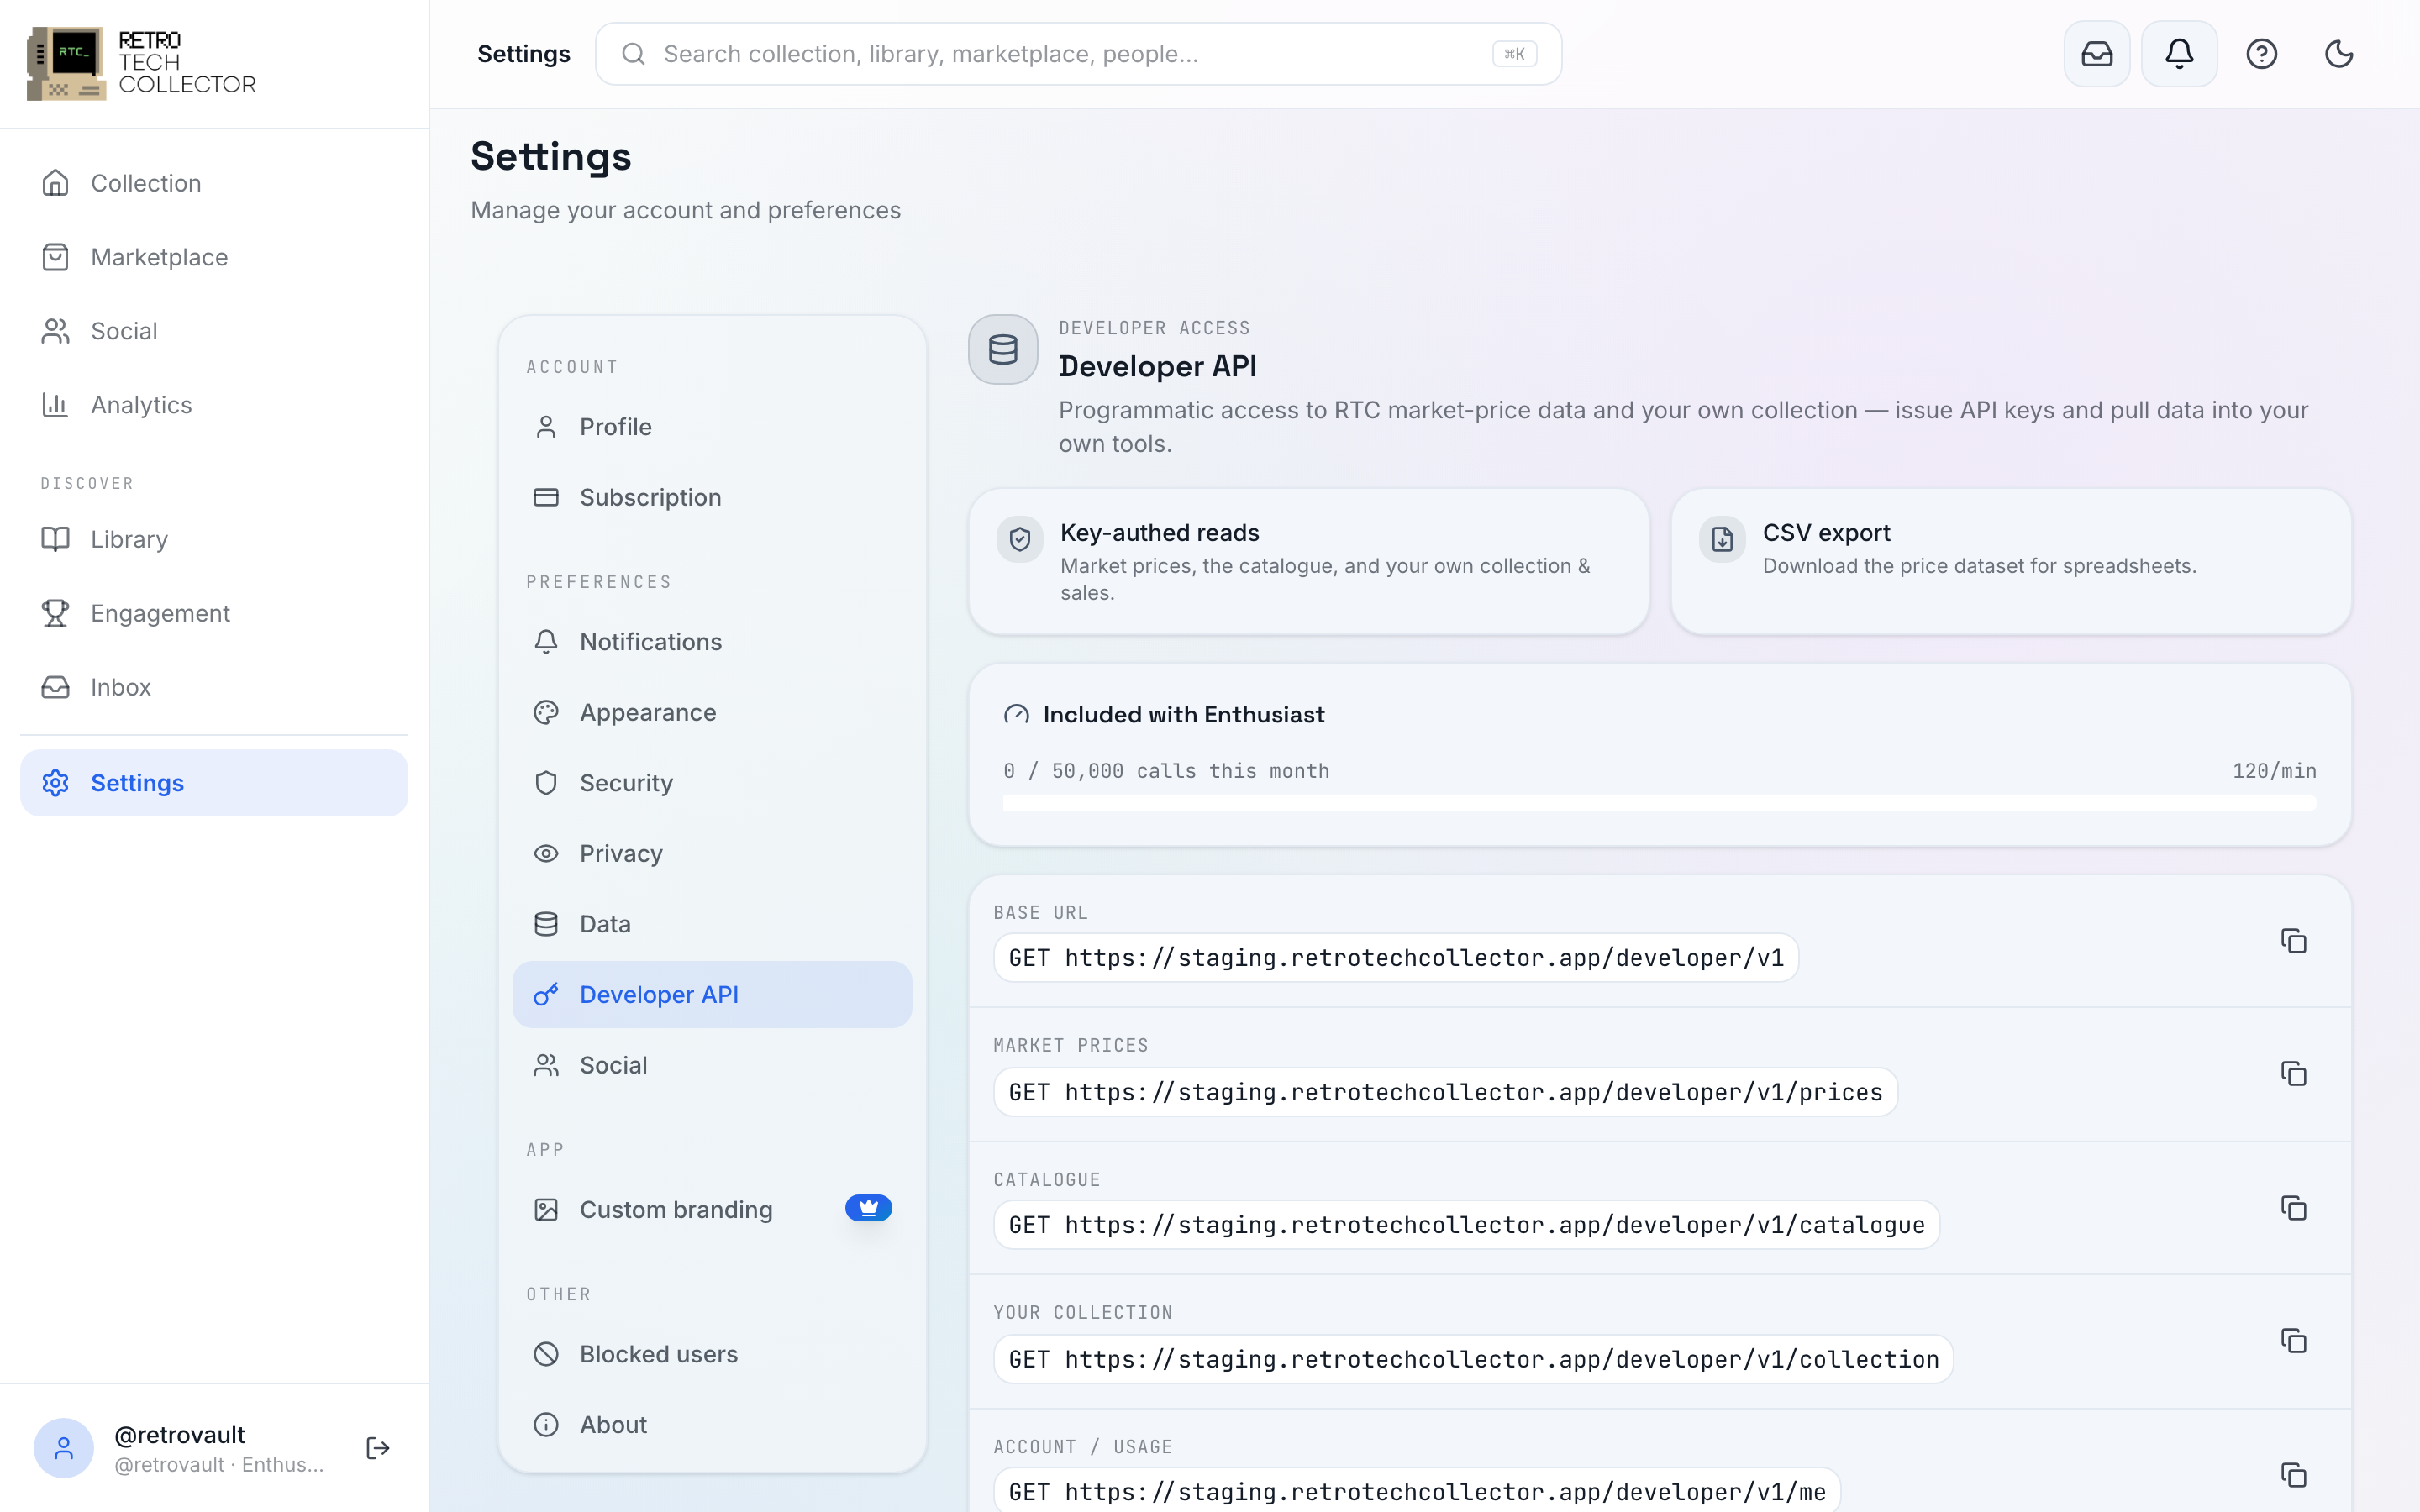Log out using the sign-out icon
Image resolution: width=2420 pixels, height=1512 pixels.
pyautogui.click(x=377, y=1448)
